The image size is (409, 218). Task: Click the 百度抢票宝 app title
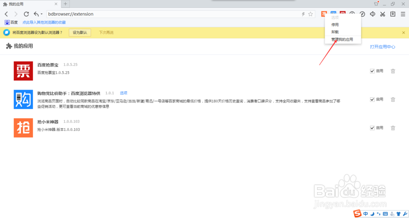pos(48,65)
